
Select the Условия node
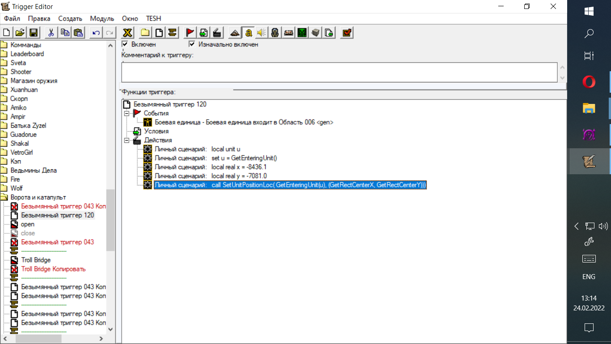(x=156, y=131)
